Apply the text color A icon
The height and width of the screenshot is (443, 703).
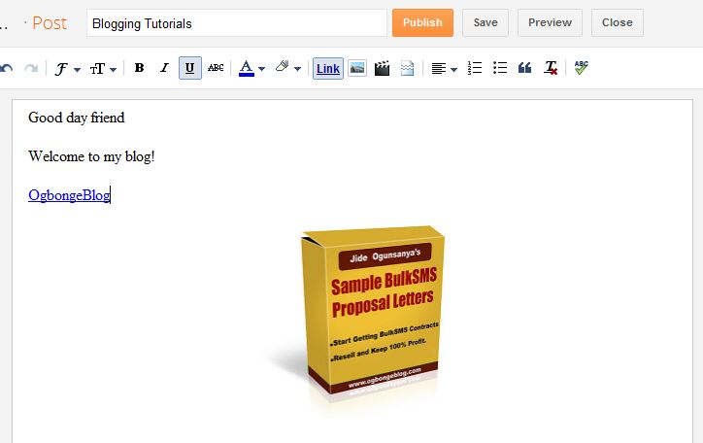pos(247,68)
